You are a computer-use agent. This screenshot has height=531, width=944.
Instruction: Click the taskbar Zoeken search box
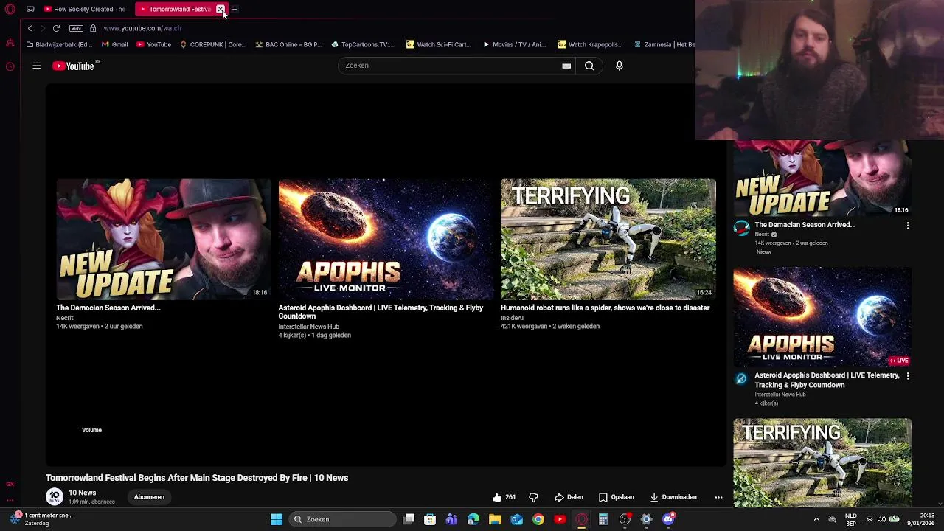click(342, 519)
